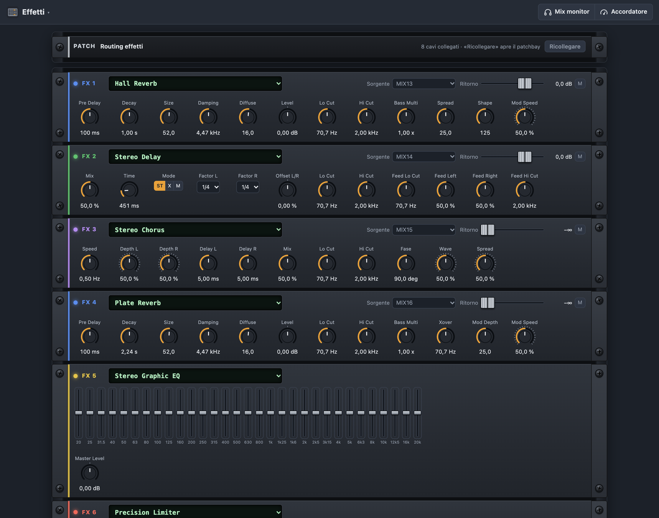The width and height of the screenshot is (659, 518).
Task: Click the Accordatore tuner gauge icon
Action: [604, 12]
